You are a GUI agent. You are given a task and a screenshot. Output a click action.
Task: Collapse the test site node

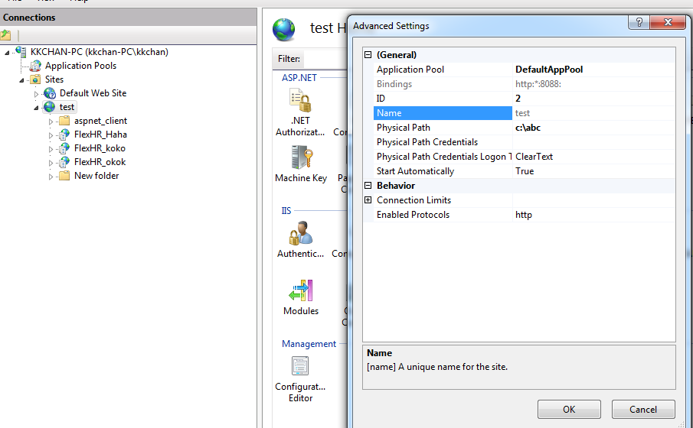click(x=36, y=108)
